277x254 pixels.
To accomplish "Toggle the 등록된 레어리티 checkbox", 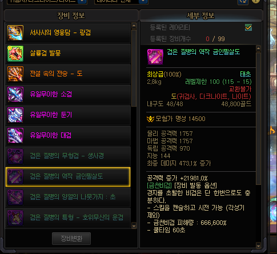I will pyautogui.click(x=248, y=27).
